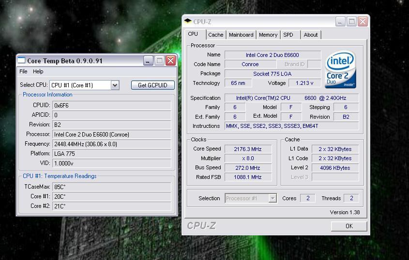Click the CPUID value 0x6F6
The width and height of the screenshot is (409, 260).
pyautogui.click(x=112, y=105)
